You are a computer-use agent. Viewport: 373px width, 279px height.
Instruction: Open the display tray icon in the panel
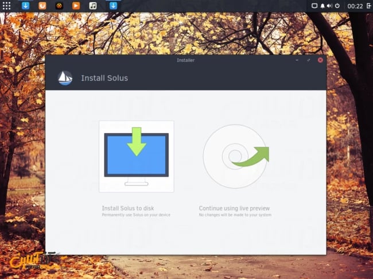(x=314, y=6)
